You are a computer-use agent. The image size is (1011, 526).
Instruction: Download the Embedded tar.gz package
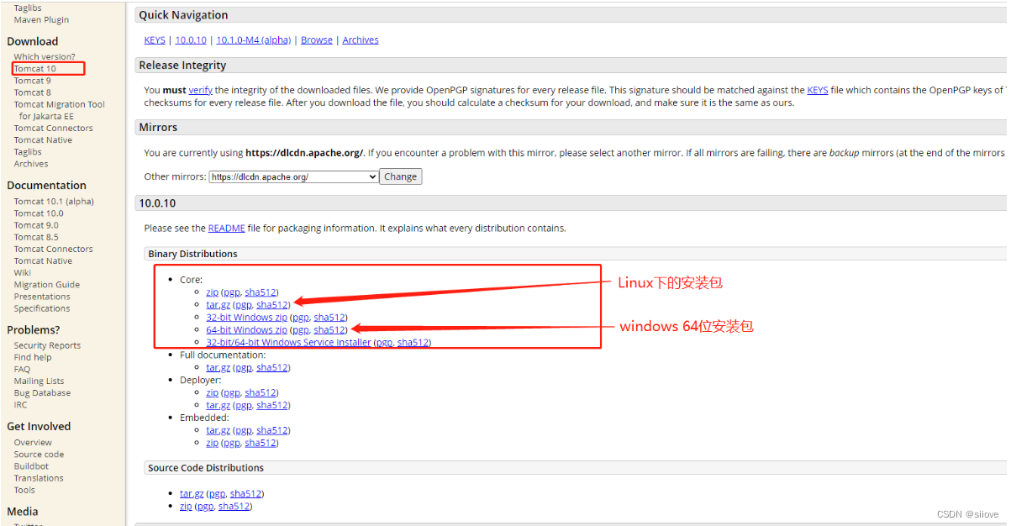(x=219, y=431)
